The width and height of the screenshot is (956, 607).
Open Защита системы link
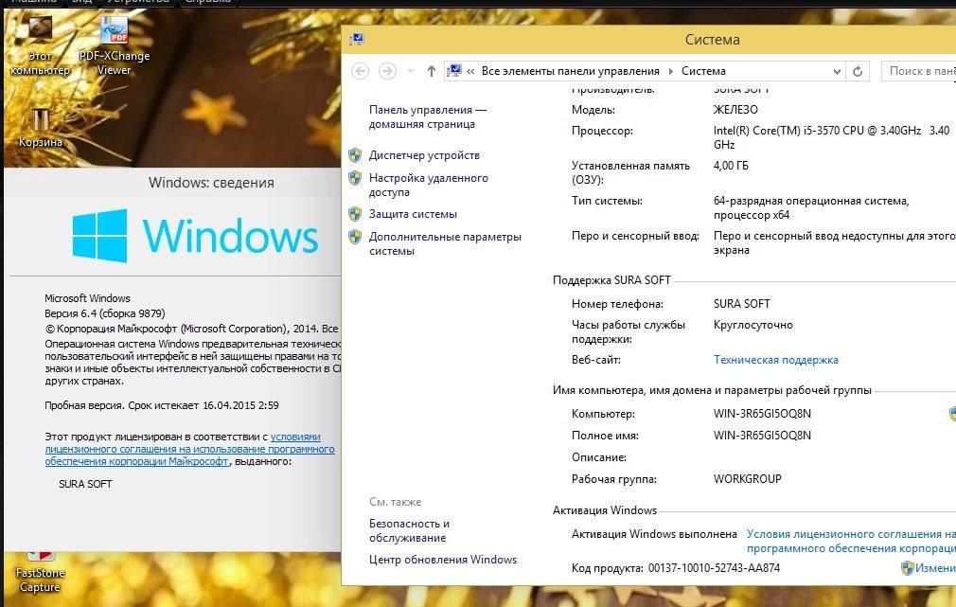(x=413, y=214)
